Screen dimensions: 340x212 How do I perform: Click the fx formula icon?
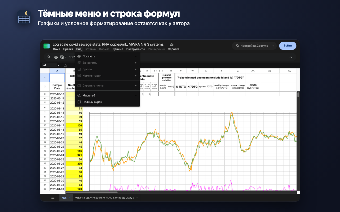66,65
